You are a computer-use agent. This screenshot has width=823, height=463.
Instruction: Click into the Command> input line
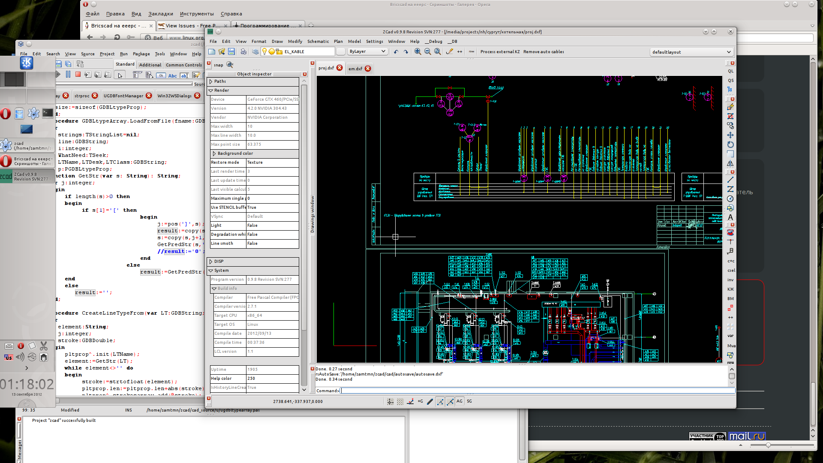tap(538, 391)
